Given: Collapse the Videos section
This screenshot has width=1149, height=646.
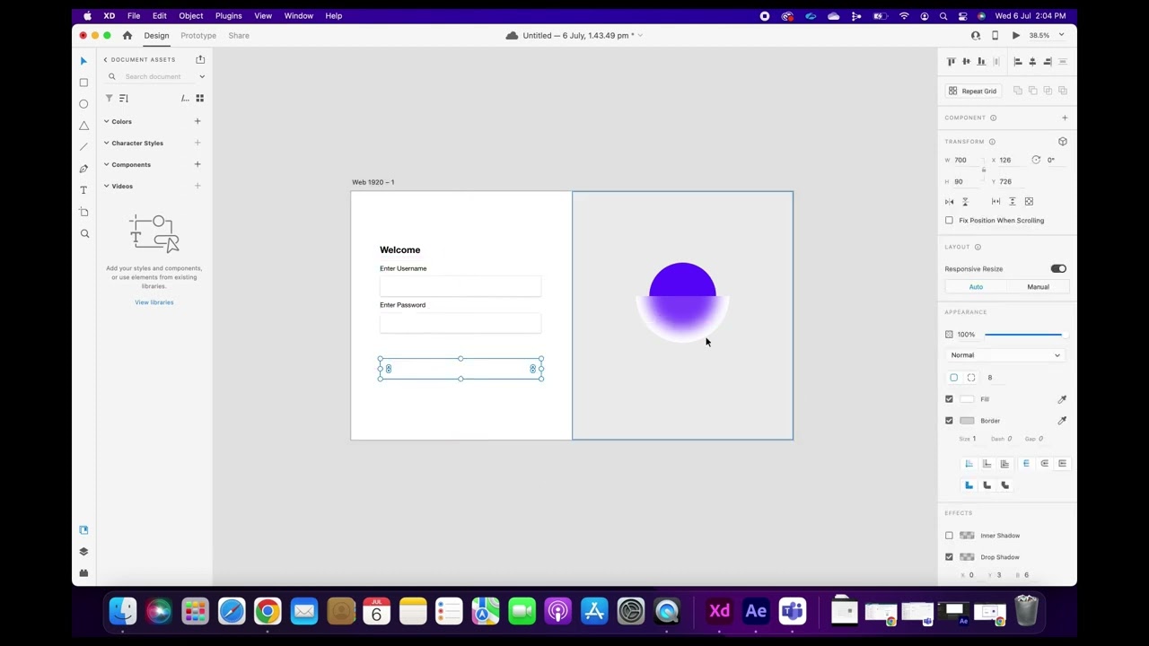Looking at the screenshot, I should 106,186.
